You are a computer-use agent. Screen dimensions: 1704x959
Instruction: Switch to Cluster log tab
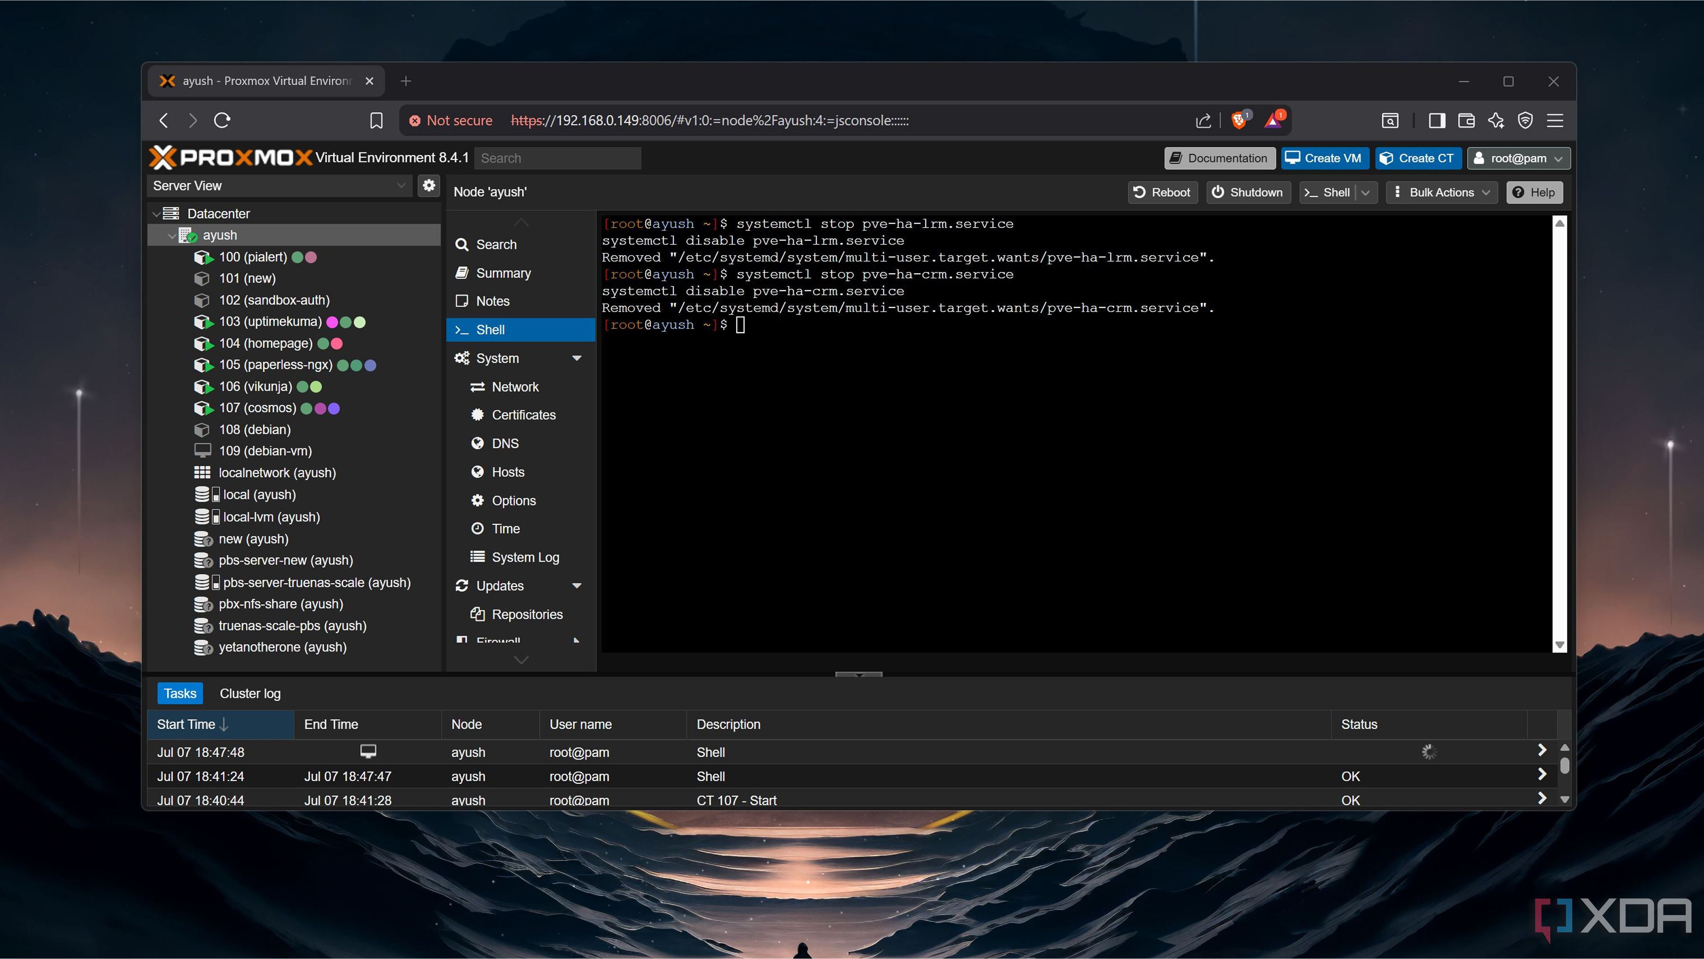click(x=250, y=693)
